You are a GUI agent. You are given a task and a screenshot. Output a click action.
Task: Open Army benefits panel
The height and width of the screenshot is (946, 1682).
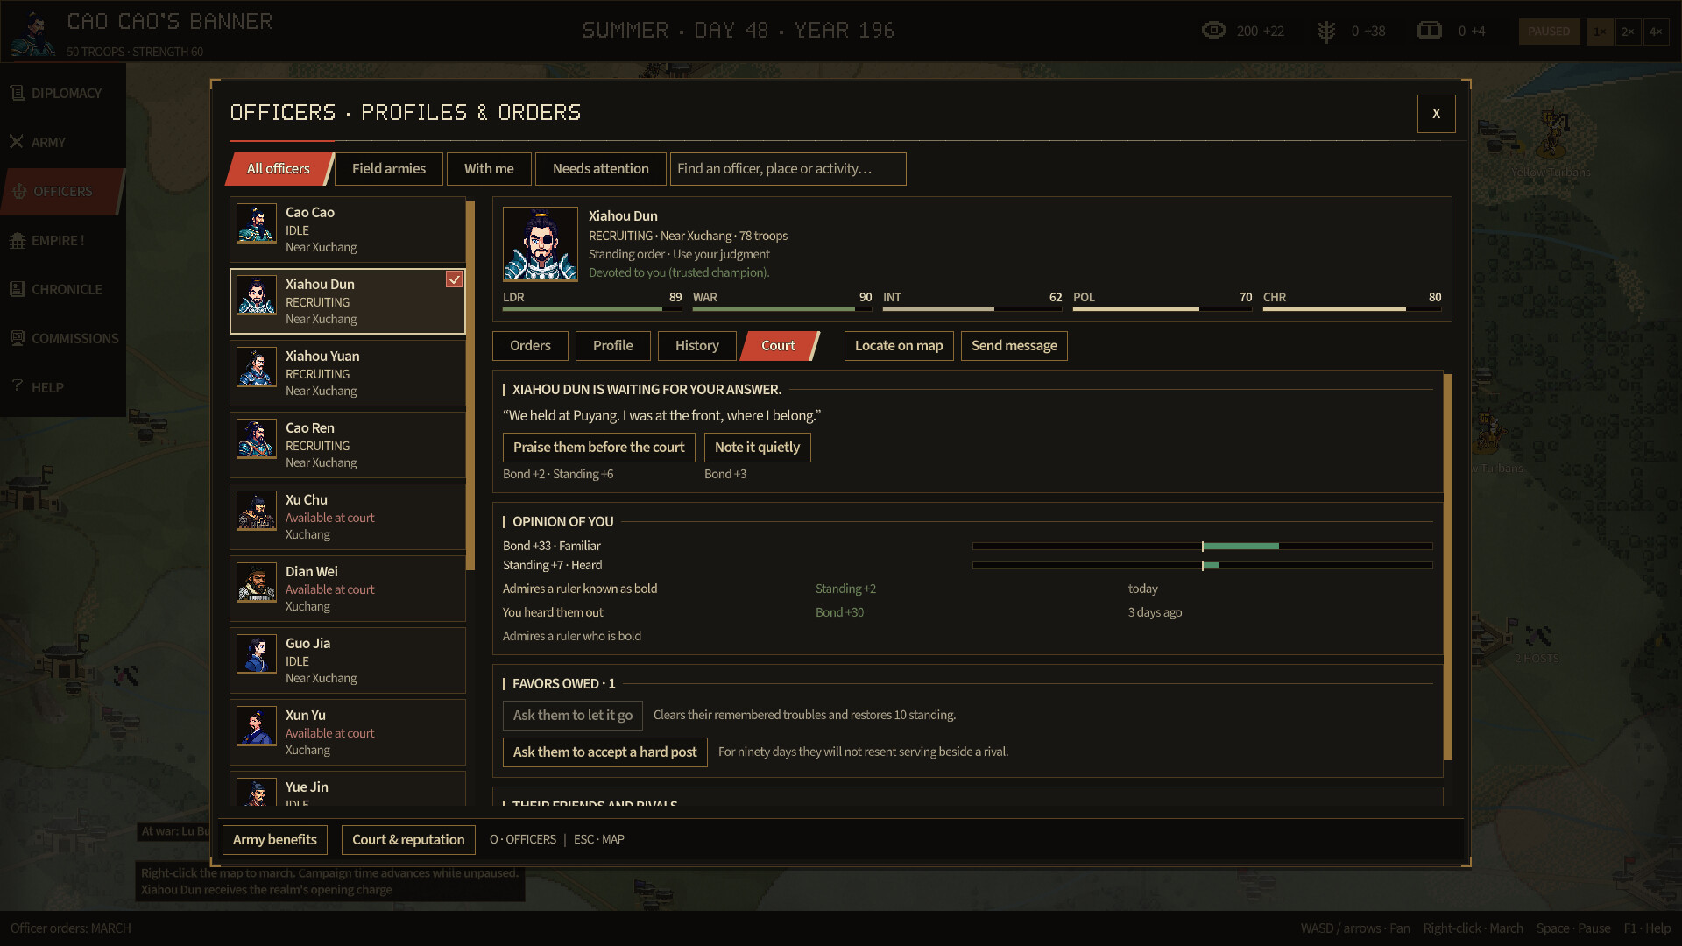(x=275, y=840)
